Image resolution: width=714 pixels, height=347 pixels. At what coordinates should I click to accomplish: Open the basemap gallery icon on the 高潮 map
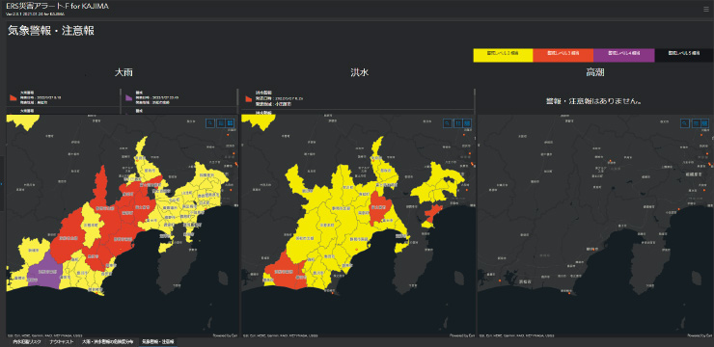pyautogui.click(x=705, y=122)
